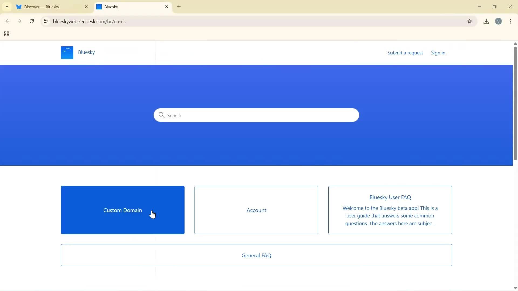Open the site information settings icon
The width and height of the screenshot is (518, 291).
(x=46, y=22)
